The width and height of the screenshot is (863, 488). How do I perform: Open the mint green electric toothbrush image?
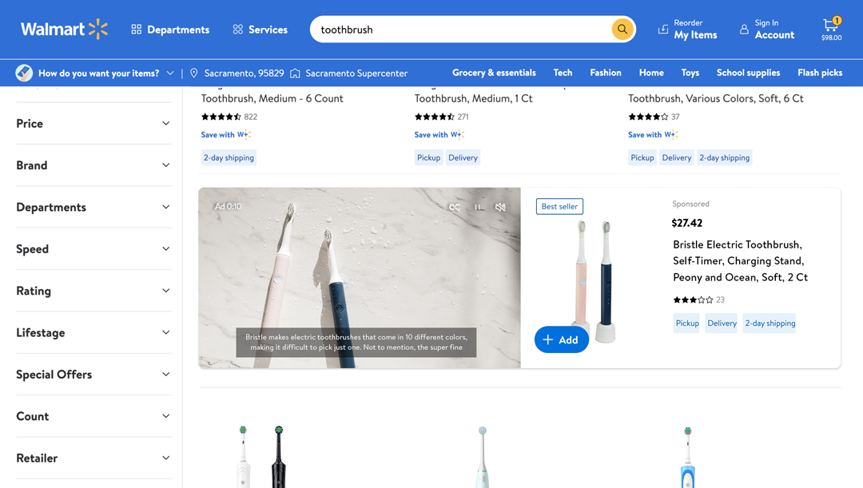[x=482, y=456]
